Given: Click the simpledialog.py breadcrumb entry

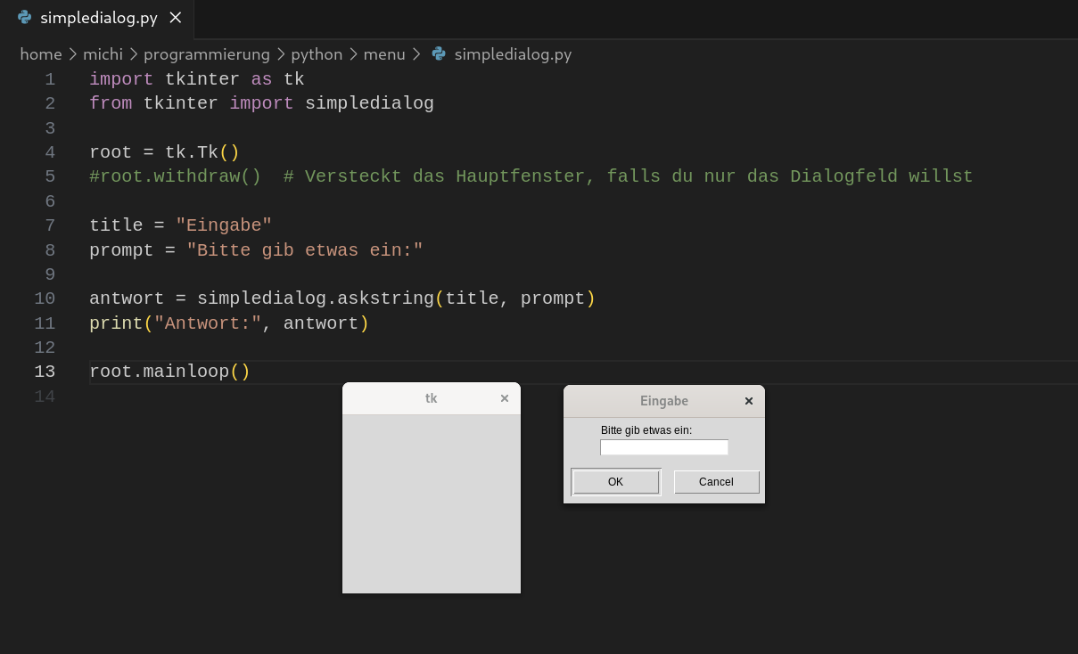Looking at the screenshot, I should [513, 53].
